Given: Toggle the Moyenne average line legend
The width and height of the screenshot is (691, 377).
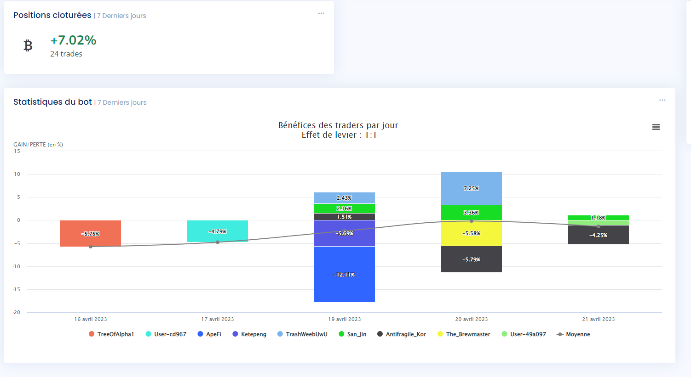Looking at the screenshot, I should (x=577, y=334).
